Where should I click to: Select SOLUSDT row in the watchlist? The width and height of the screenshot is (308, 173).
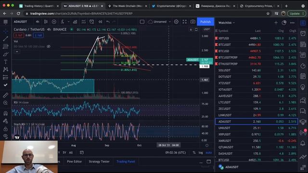click(257, 70)
